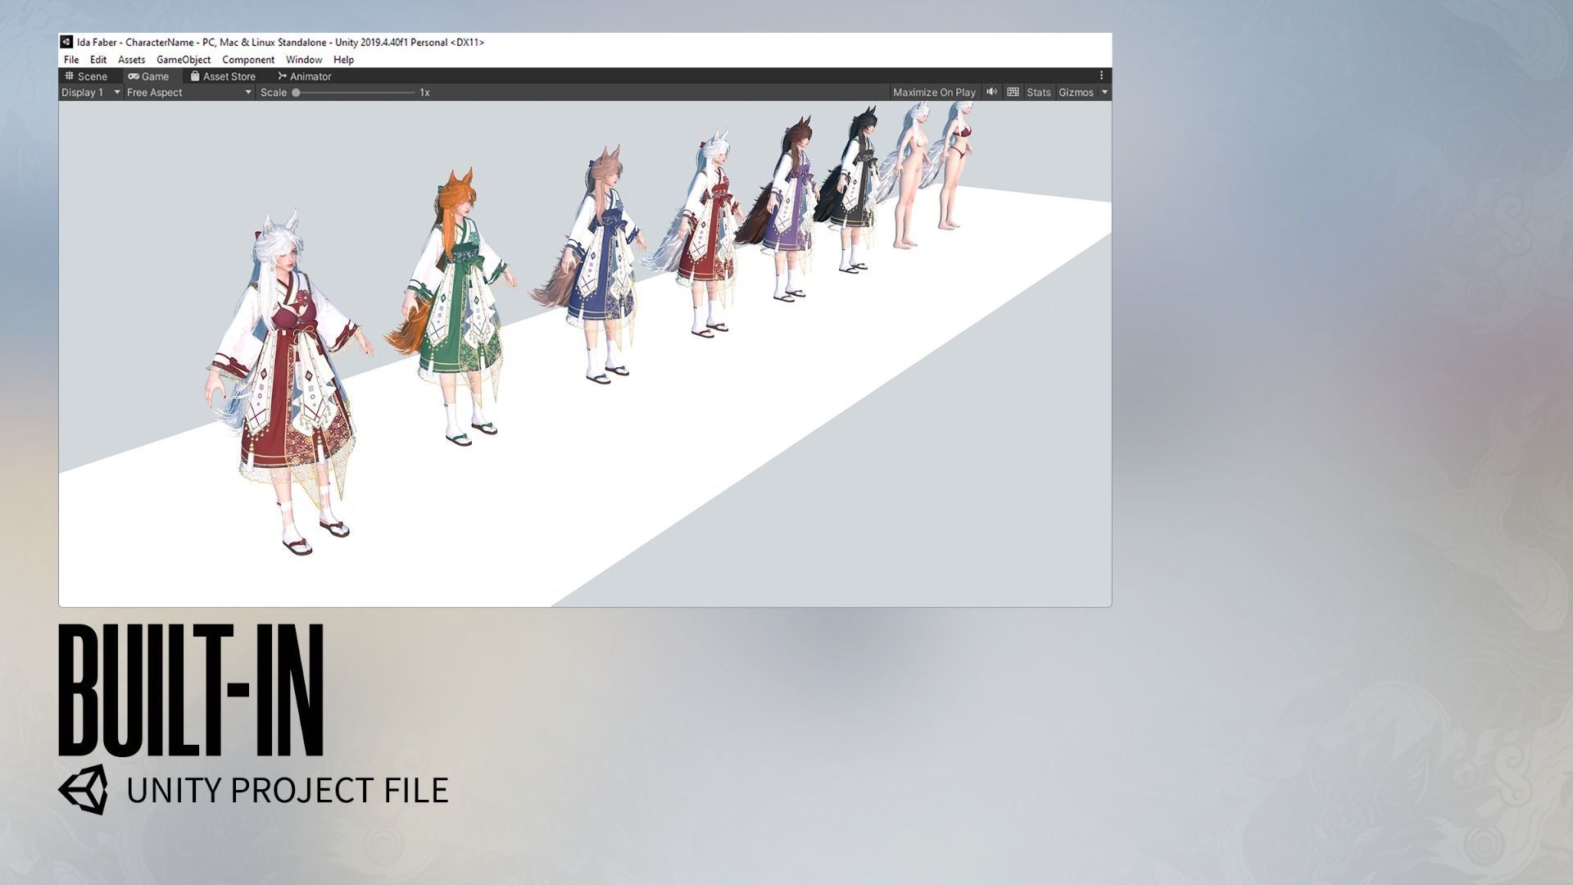1573x885 pixels.
Task: Open the Assets menu
Action: click(131, 60)
